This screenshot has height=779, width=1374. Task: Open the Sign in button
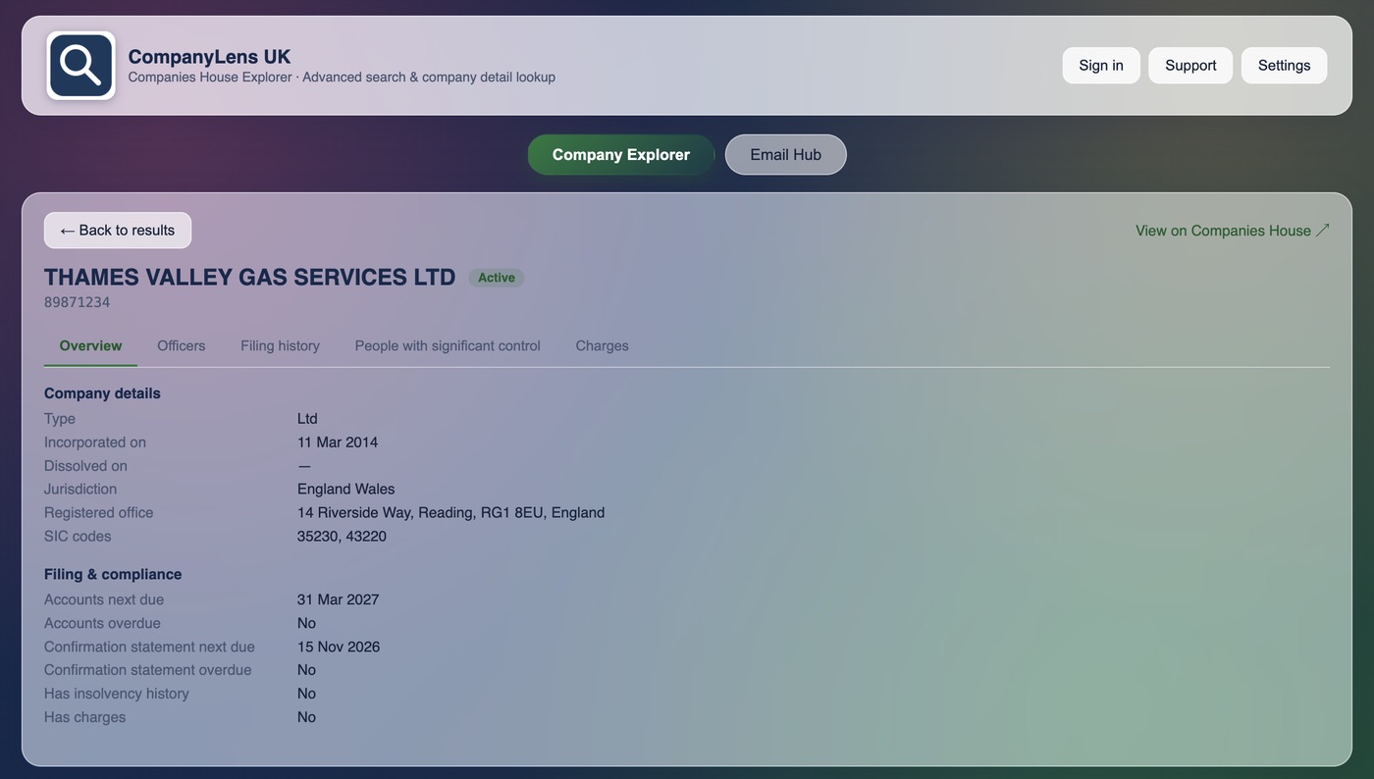1101,66
